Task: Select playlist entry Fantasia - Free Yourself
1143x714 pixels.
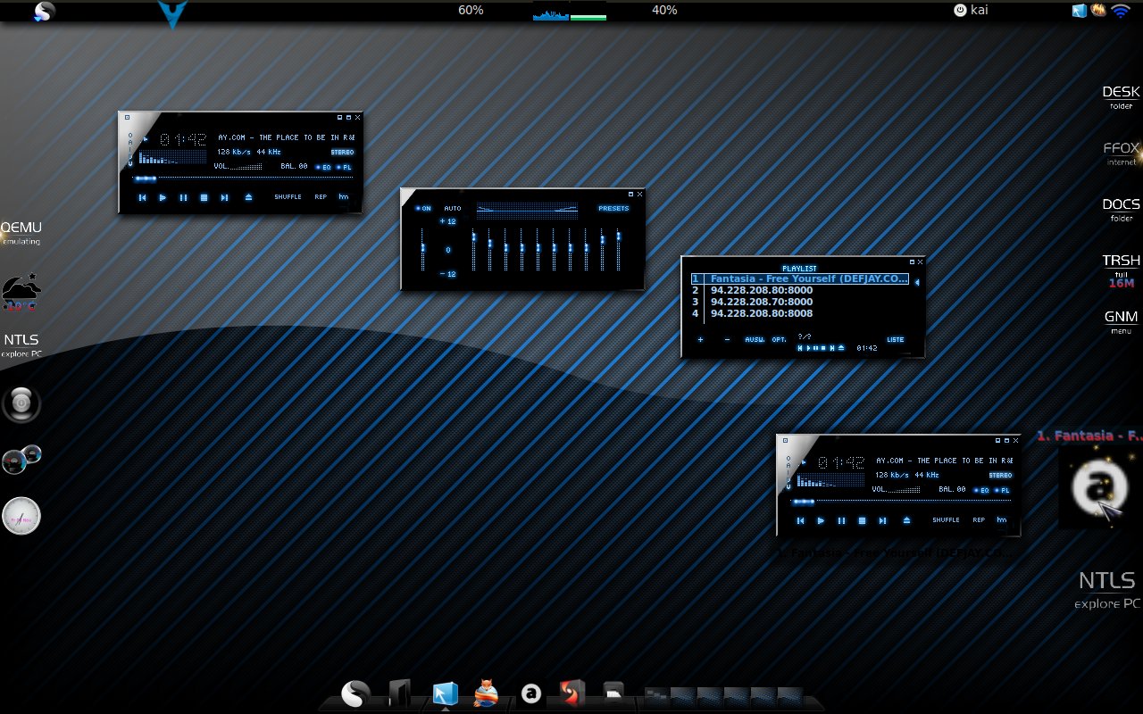Action: coord(800,278)
